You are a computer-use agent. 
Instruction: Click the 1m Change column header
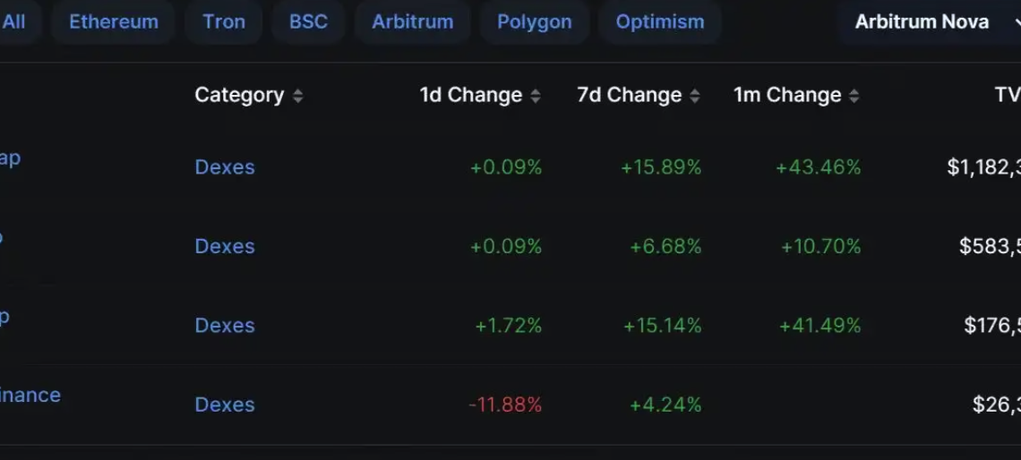coord(786,95)
